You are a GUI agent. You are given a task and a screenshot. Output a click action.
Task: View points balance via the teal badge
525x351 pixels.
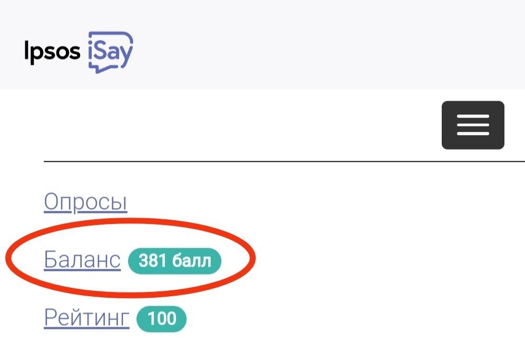[174, 261]
